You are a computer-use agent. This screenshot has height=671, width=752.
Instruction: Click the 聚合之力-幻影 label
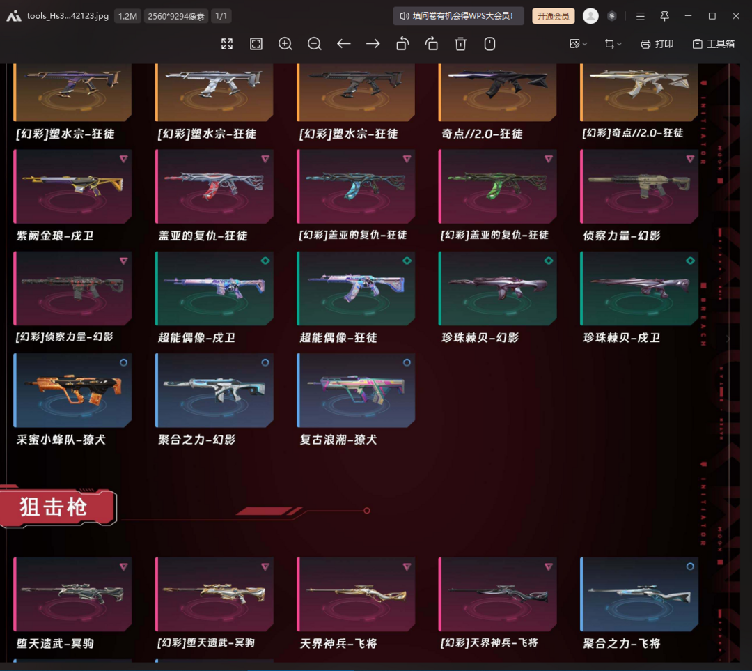[x=196, y=440]
